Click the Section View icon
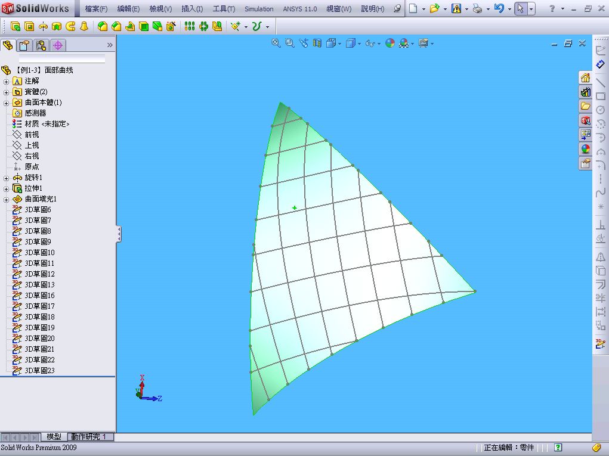This screenshot has height=456, width=609. [317, 43]
